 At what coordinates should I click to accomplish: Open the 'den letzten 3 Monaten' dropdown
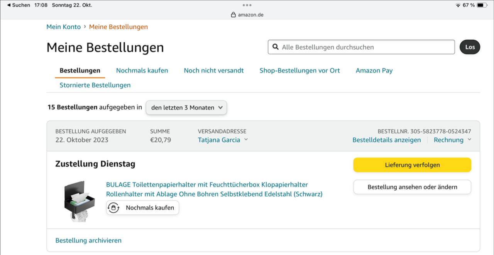(186, 107)
